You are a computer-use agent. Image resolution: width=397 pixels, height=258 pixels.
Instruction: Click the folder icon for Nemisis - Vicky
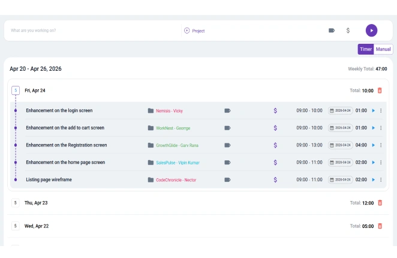click(x=151, y=111)
